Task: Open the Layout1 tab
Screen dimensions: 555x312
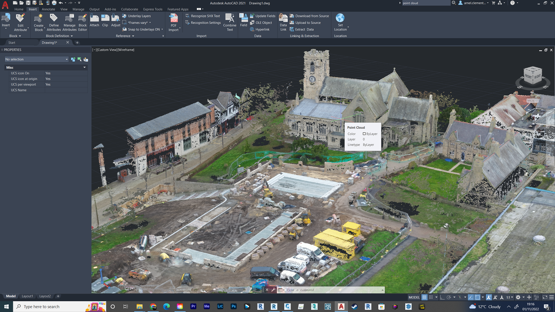Action: click(27, 296)
